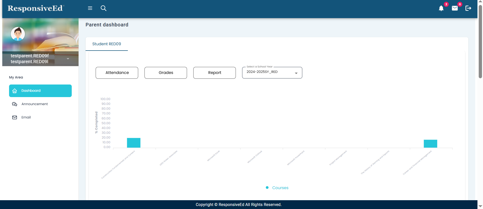Image resolution: width=483 pixels, height=209 pixels.
Task: Click the ResponsiveEd logo
Action: click(x=36, y=9)
